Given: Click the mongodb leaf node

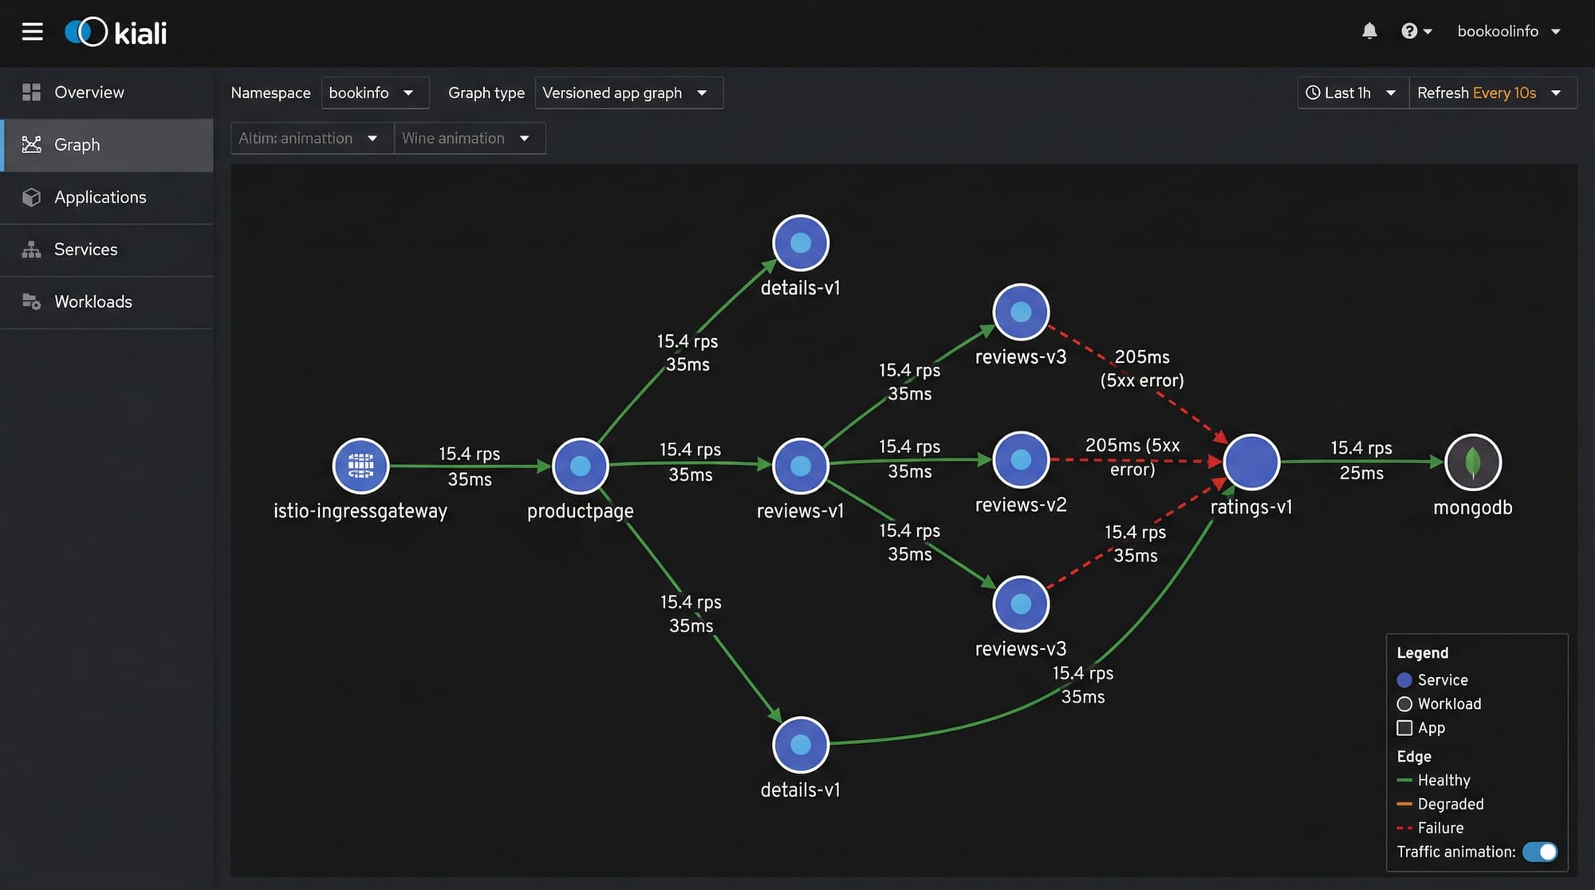Looking at the screenshot, I should pos(1472,462).
